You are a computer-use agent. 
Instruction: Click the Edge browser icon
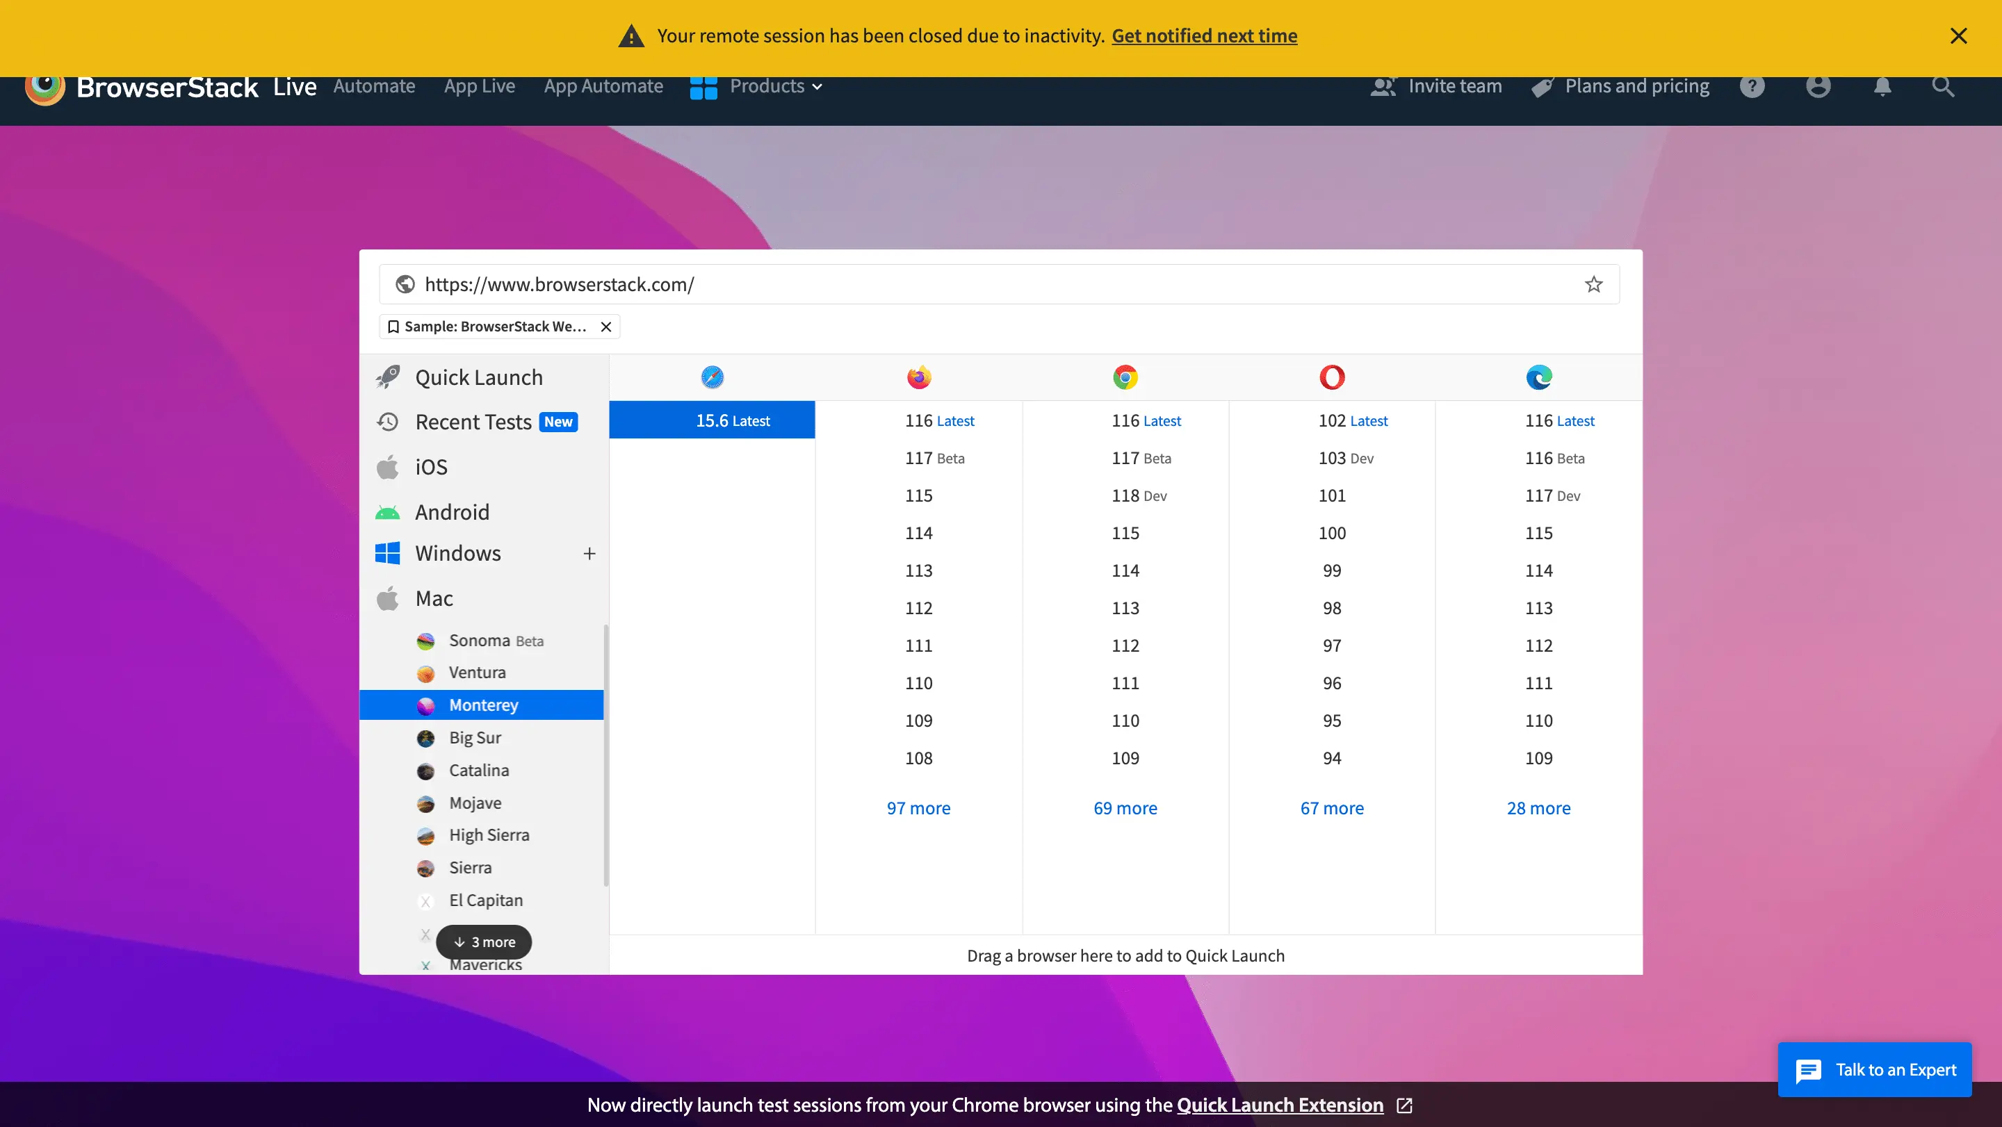point(1538,377)
